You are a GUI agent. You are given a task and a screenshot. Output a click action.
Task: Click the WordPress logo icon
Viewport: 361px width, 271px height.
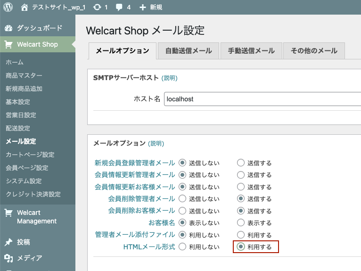[8, 7]
